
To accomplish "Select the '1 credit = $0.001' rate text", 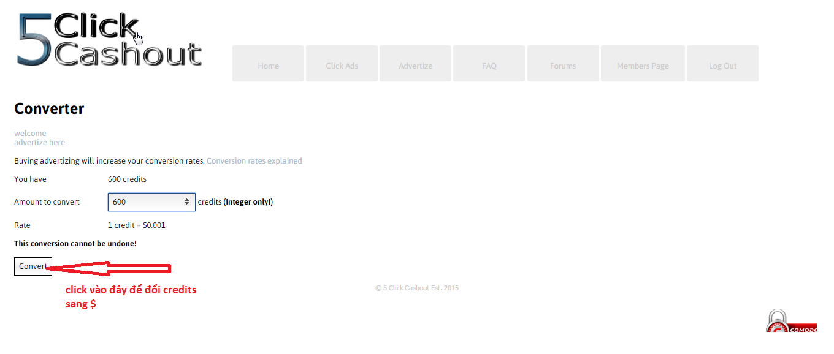I will 137,225.
